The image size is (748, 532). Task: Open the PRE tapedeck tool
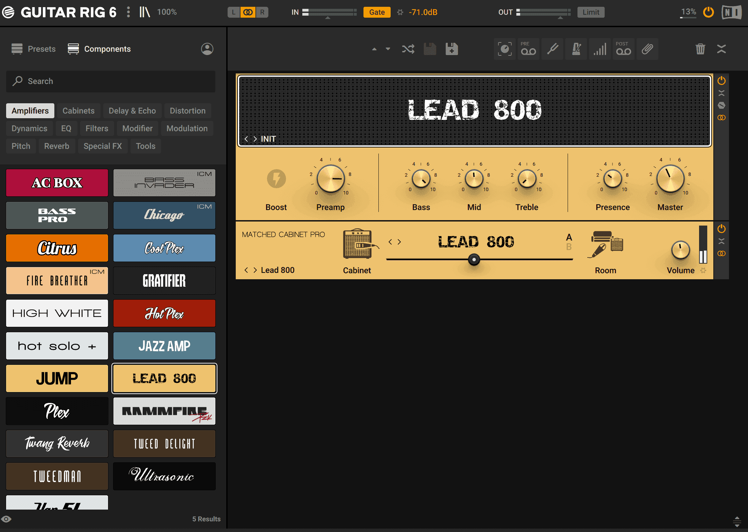click(529, 49)
